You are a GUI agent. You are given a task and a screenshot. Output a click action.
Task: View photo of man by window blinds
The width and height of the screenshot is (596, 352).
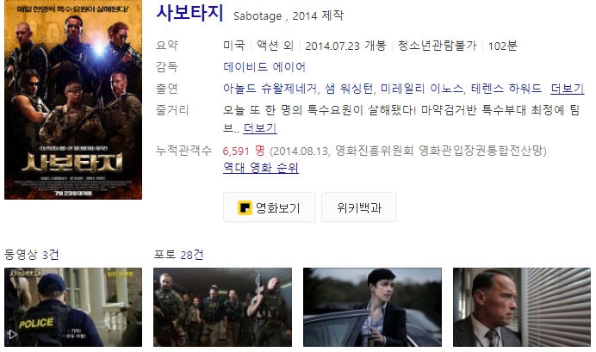click(x=522, y=307)
